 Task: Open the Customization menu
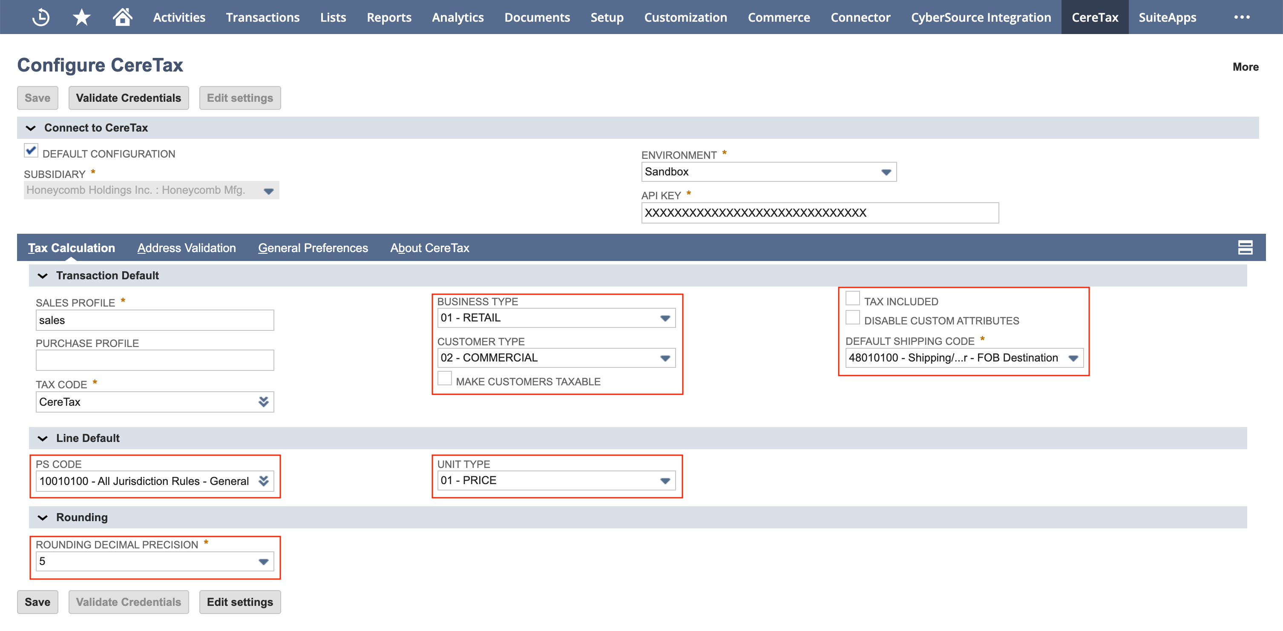pos(685,17)
